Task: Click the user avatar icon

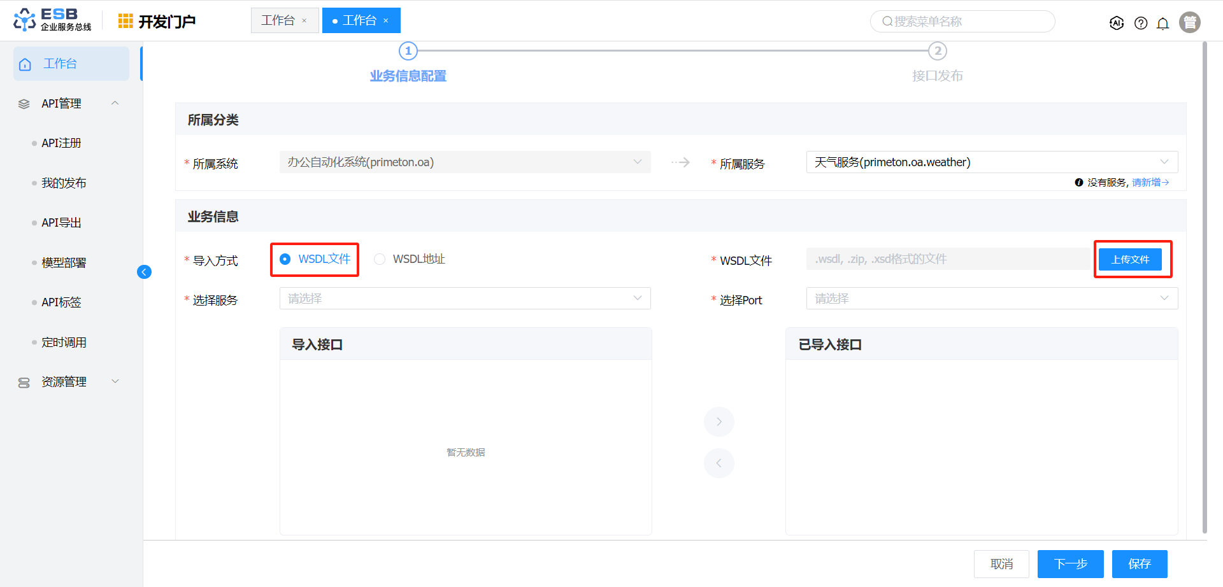Action: click(x=1189, y=22)
